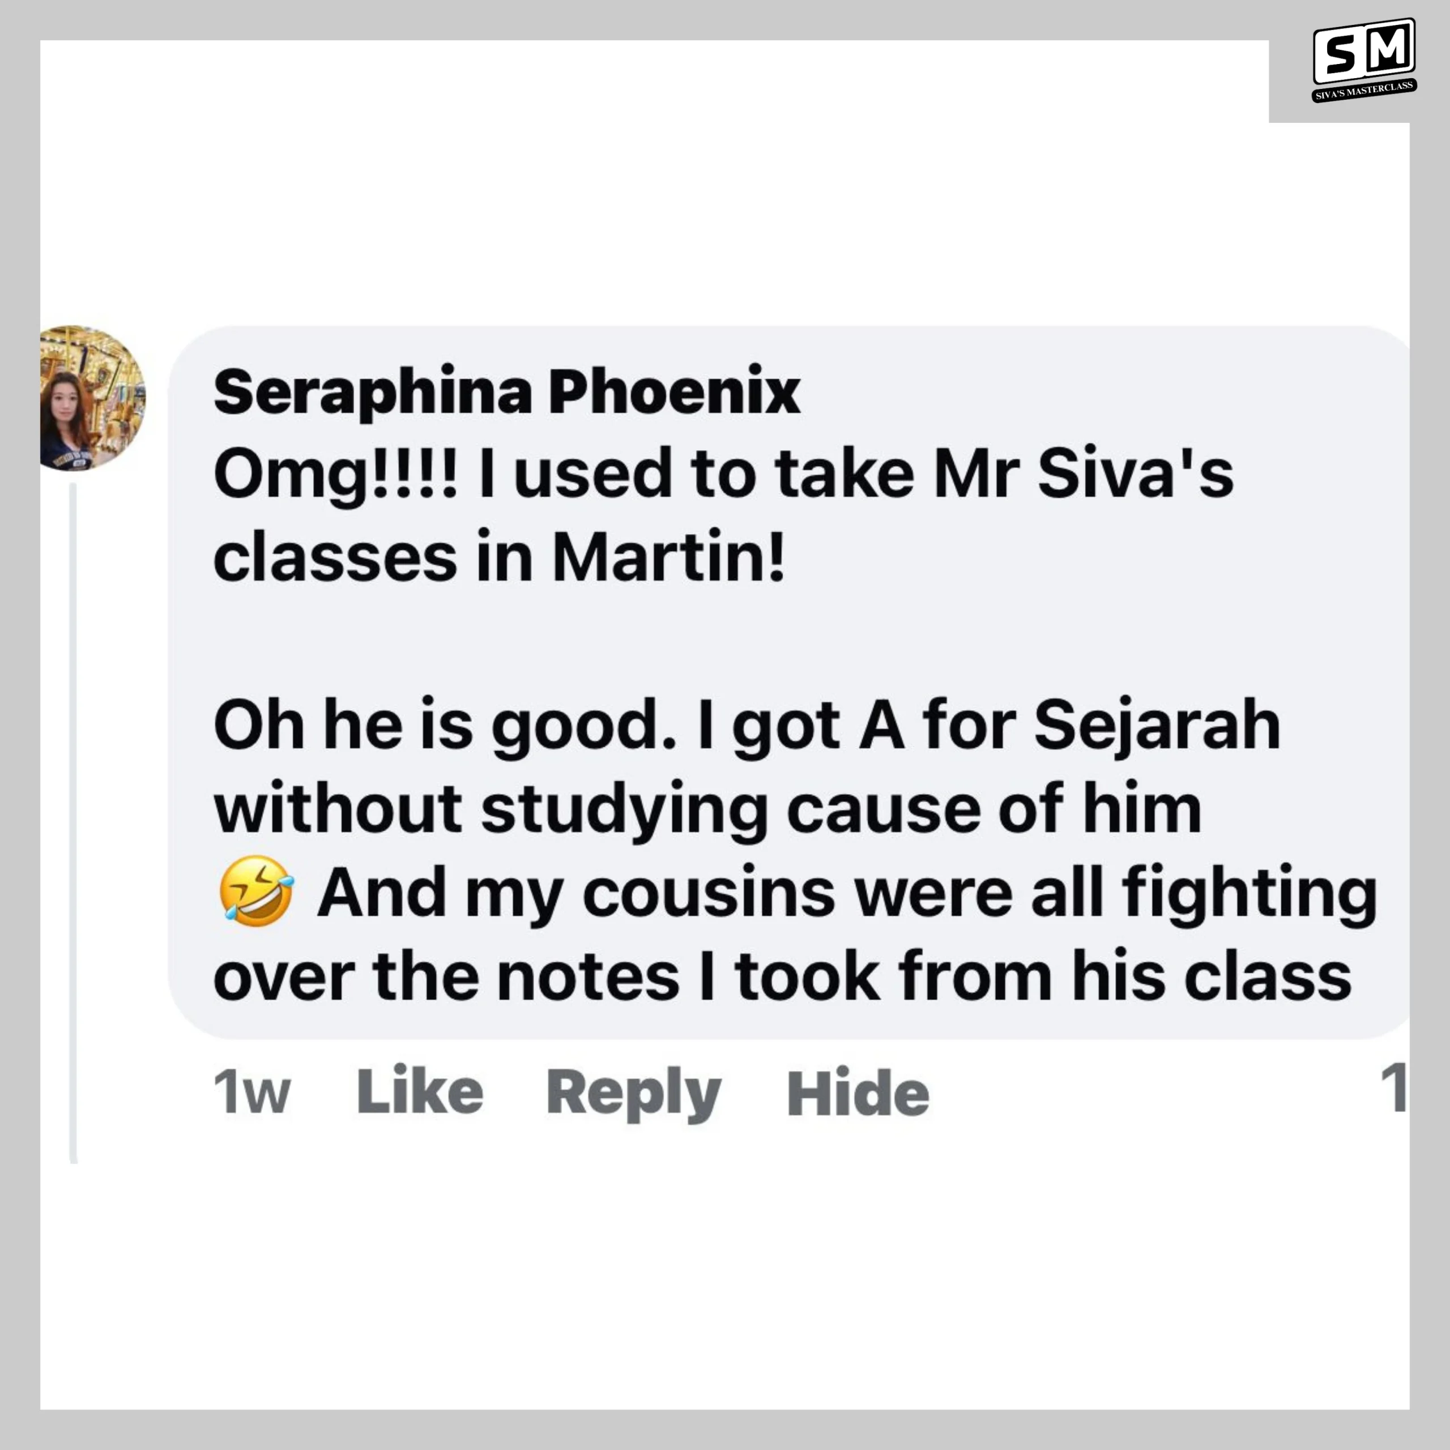Click the word "classes" in the comment

click(x=335, y=558)
